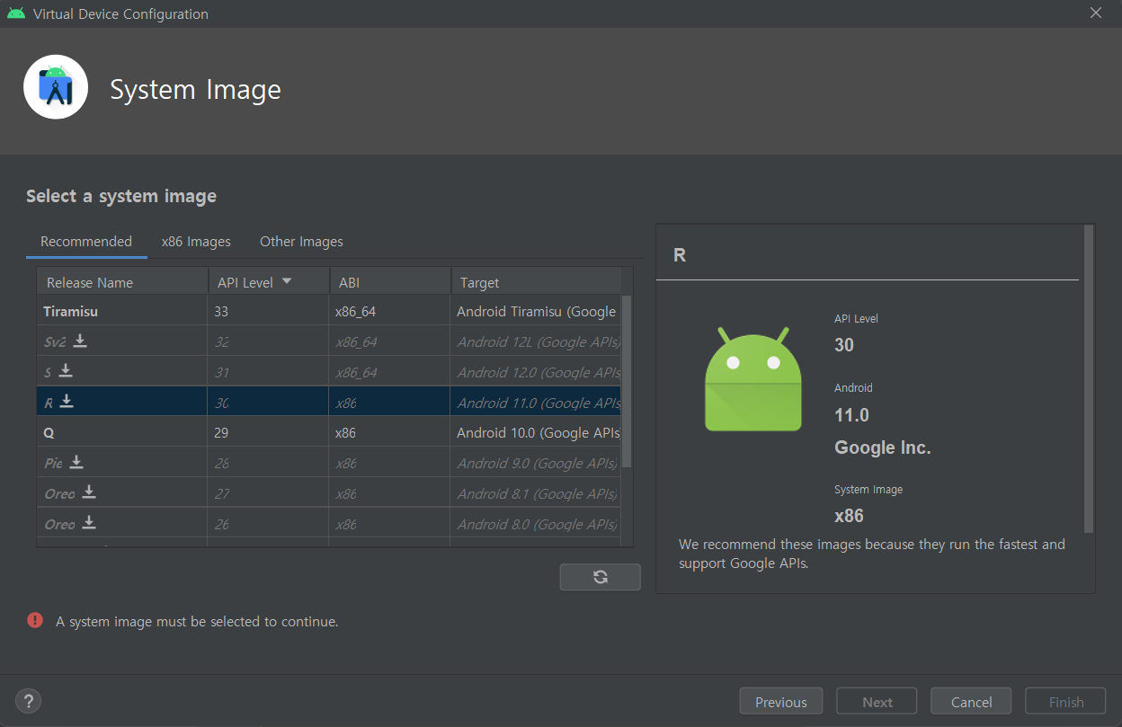
Task: Click the ABI column header
Action: point(390,282)
